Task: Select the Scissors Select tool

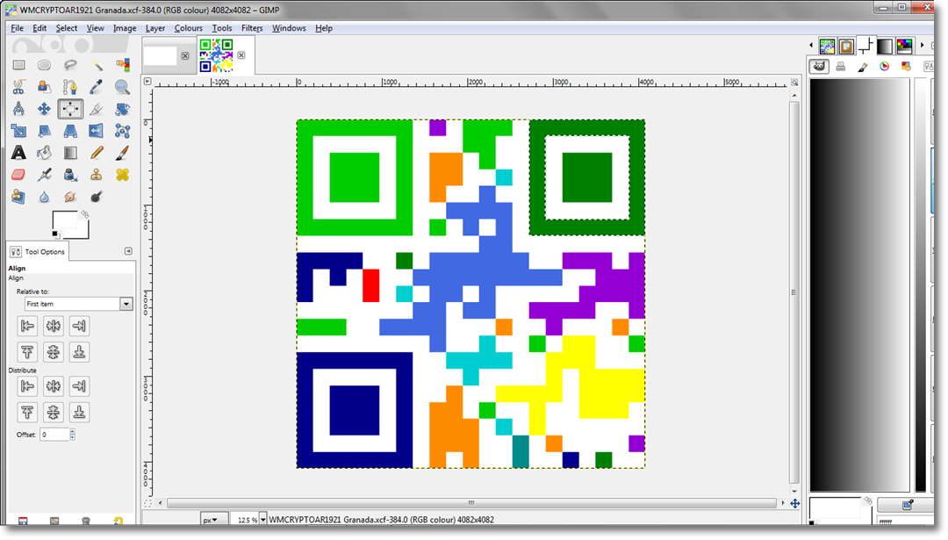Action: point(18,87)
